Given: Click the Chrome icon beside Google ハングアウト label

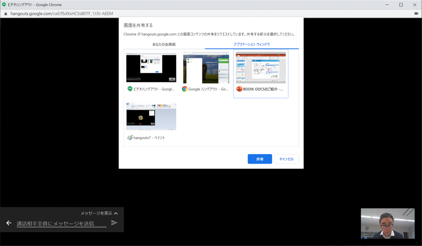Looking at the screenshot, I should click(185, 89).
